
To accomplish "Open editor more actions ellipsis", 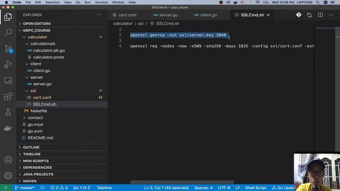I will pyautogui.click(x=331, y=15).
